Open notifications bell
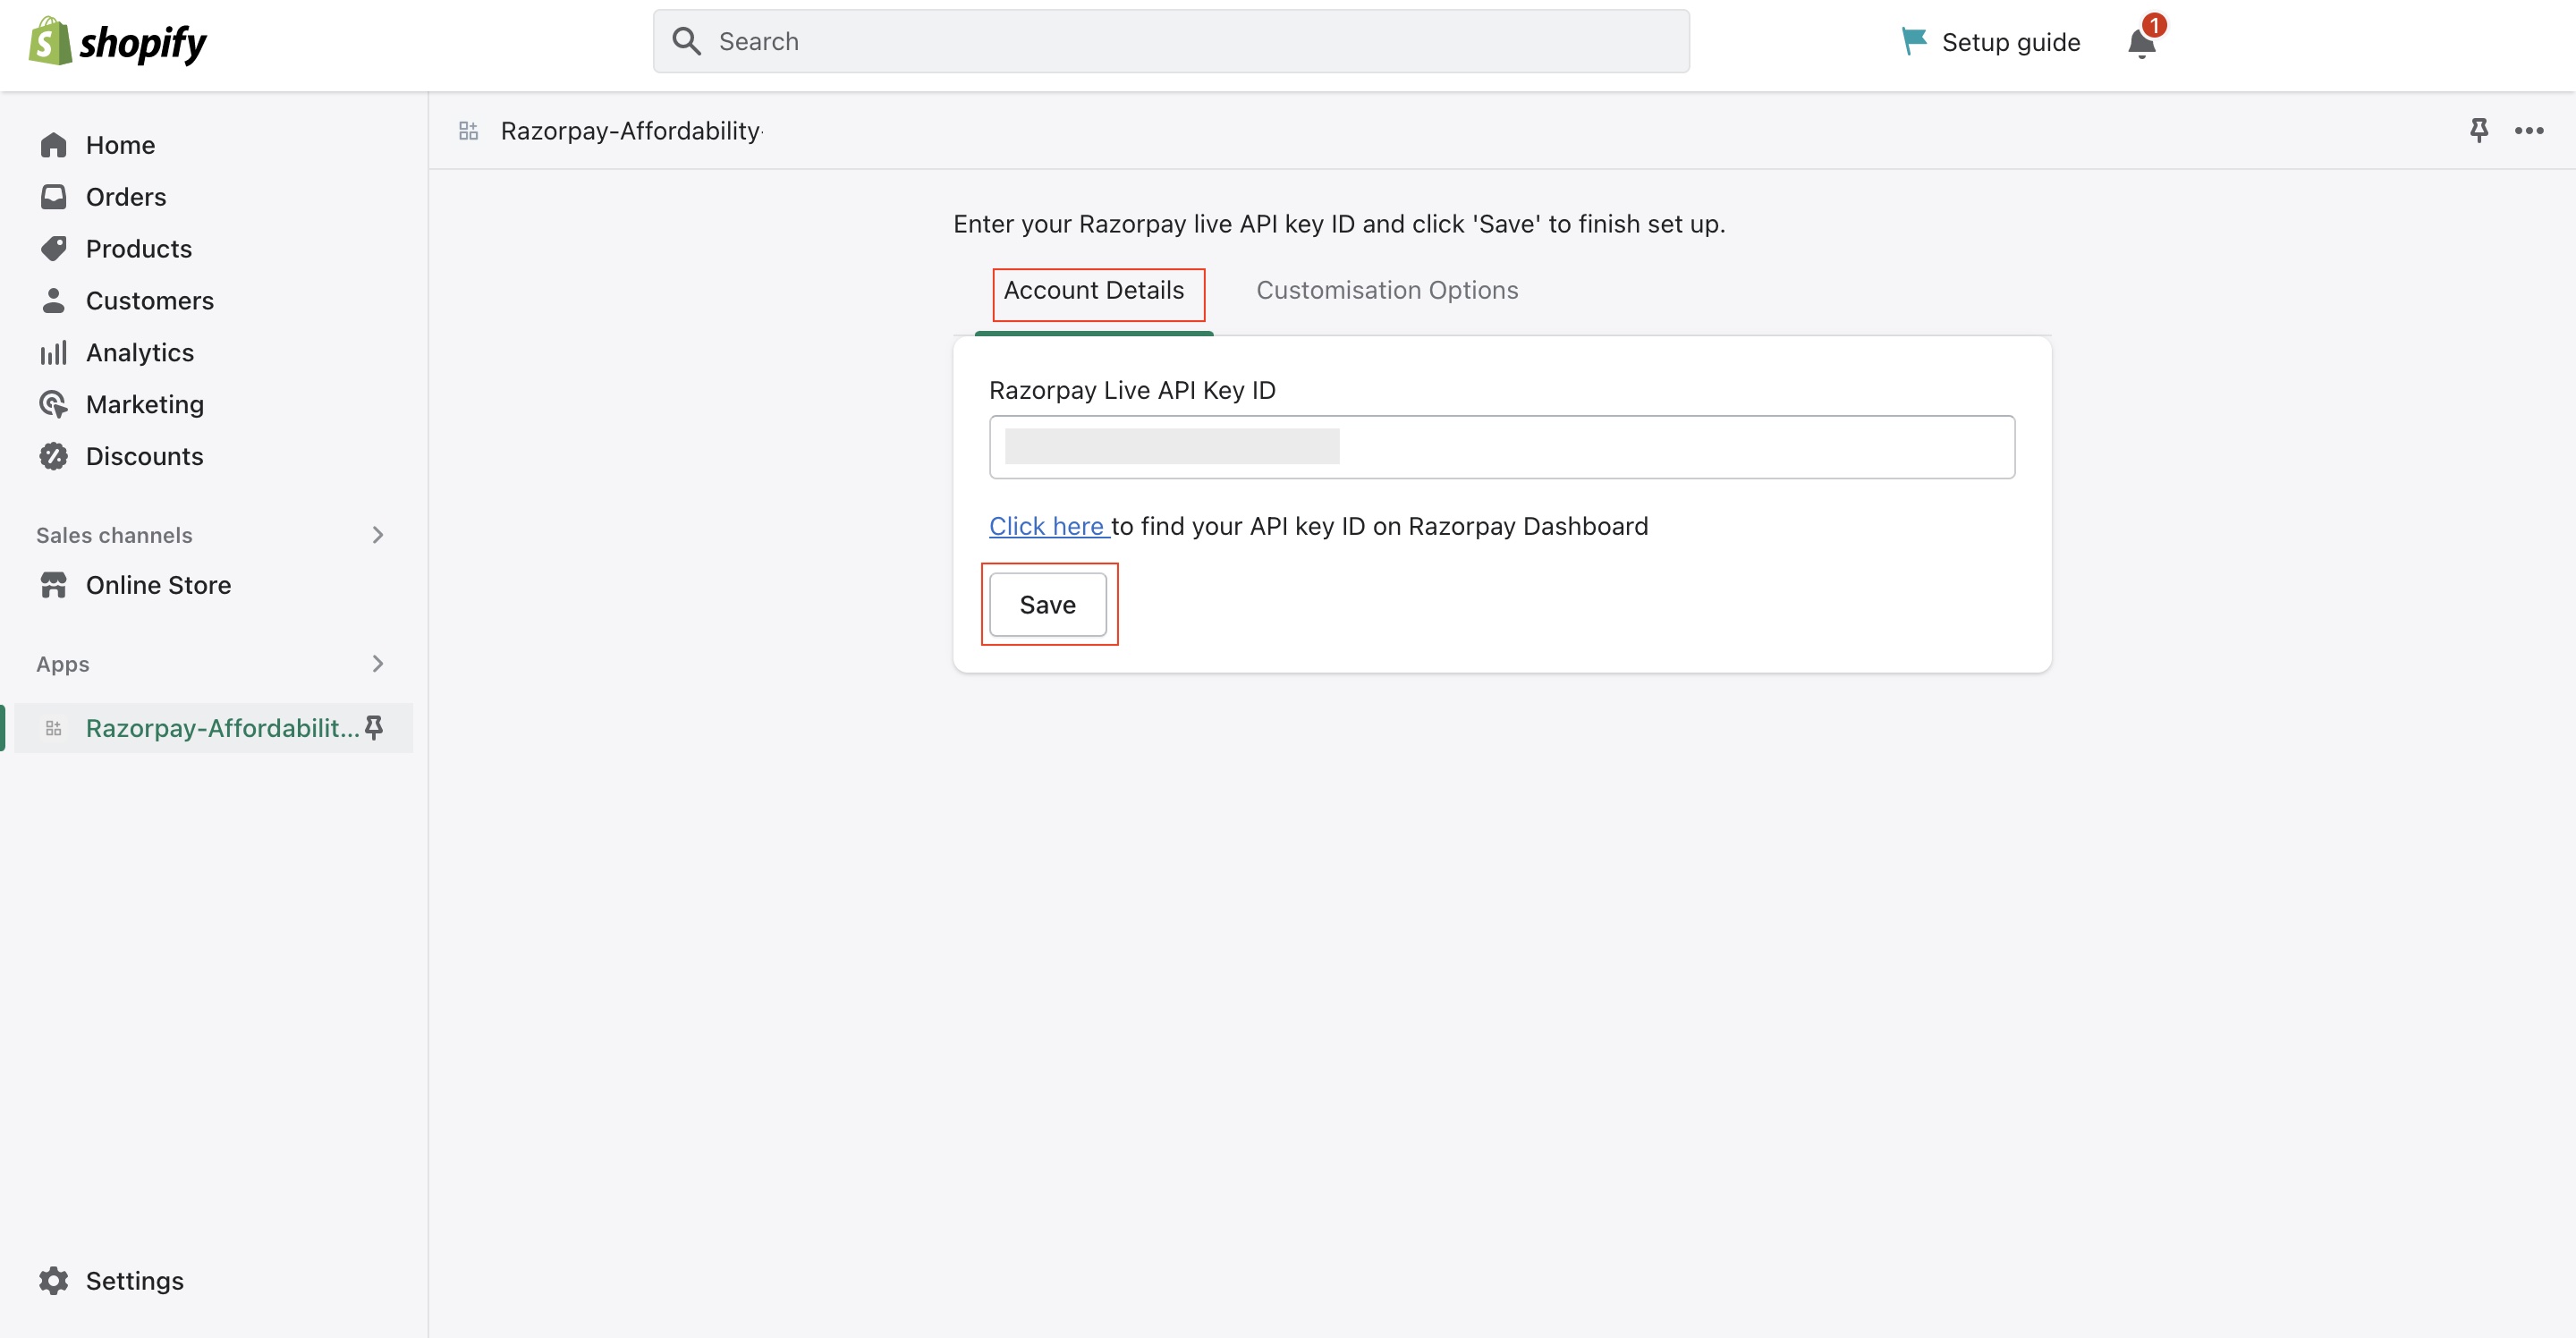 (2141, 43)
